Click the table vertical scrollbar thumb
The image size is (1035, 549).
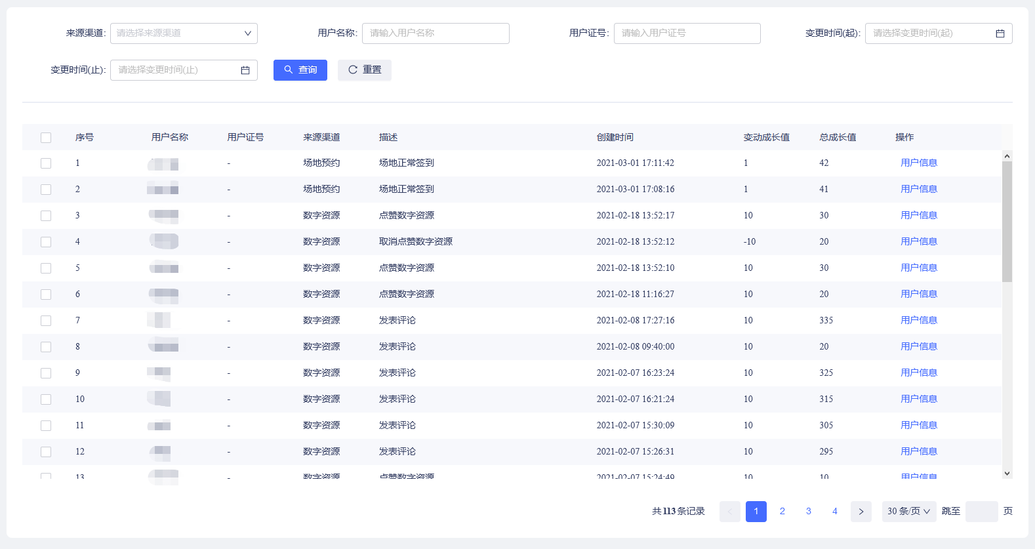(x=1007, y=222)
